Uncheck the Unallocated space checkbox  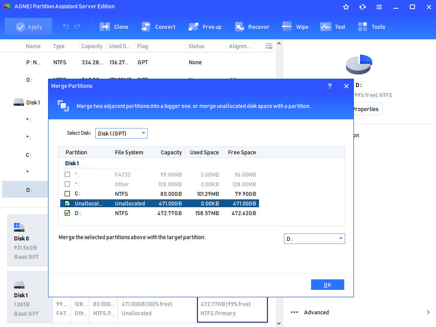[67, 203]
